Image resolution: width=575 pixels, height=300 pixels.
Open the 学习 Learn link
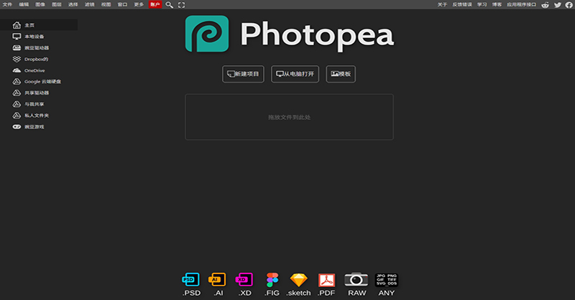(x=482, y=5)
